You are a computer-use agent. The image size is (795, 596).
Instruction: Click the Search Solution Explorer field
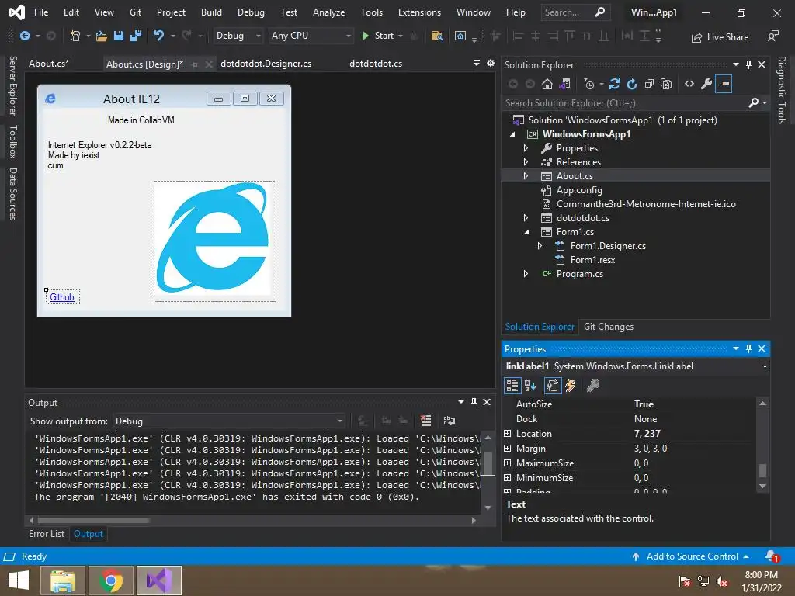click(x=626, y=103)
